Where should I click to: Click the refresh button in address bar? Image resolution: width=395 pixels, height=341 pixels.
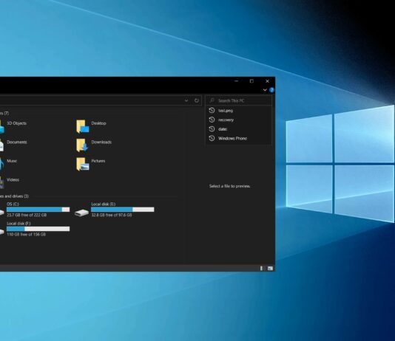pyautogui.click(x=197, y=100)
